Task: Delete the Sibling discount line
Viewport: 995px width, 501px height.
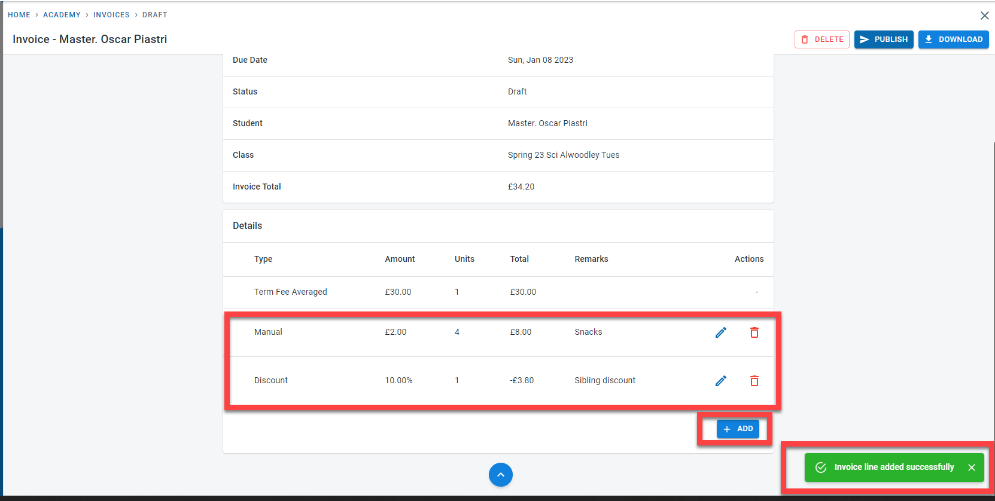Action: 754,381
